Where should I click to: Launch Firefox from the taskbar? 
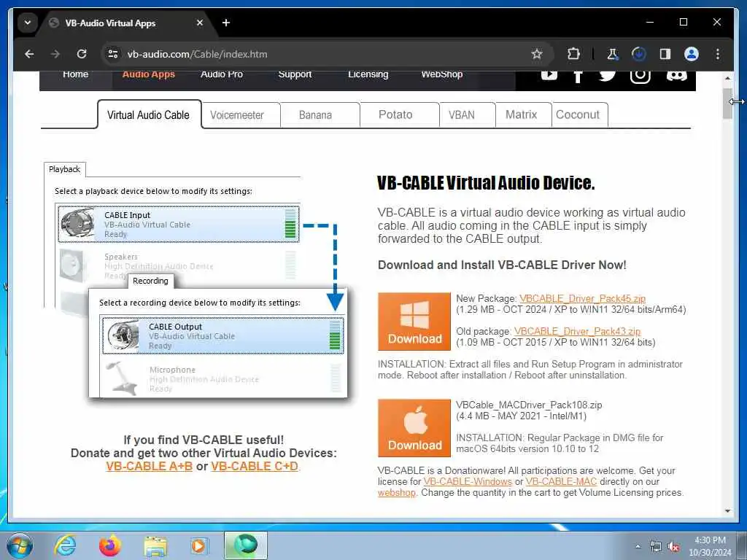(x=110, y=545)
